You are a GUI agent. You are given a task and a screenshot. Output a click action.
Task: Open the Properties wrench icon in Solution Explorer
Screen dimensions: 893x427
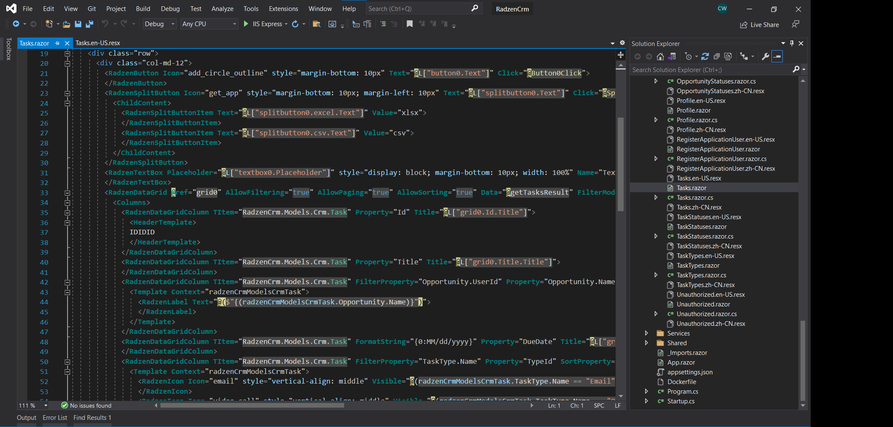(x=765, y=56)
